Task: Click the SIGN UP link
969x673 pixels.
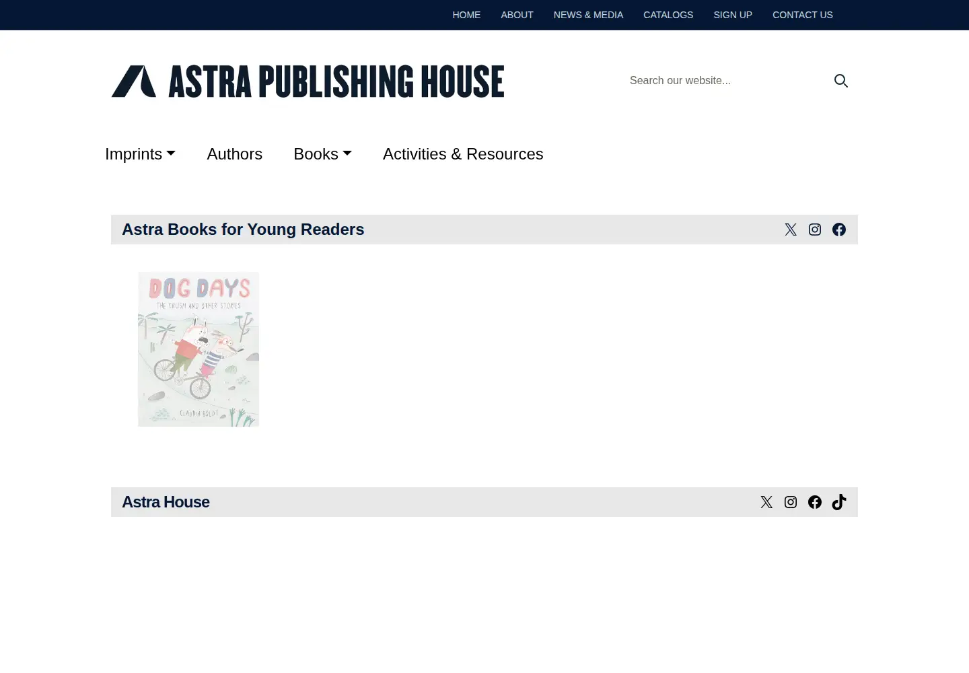Action: [x=733, y=15]
